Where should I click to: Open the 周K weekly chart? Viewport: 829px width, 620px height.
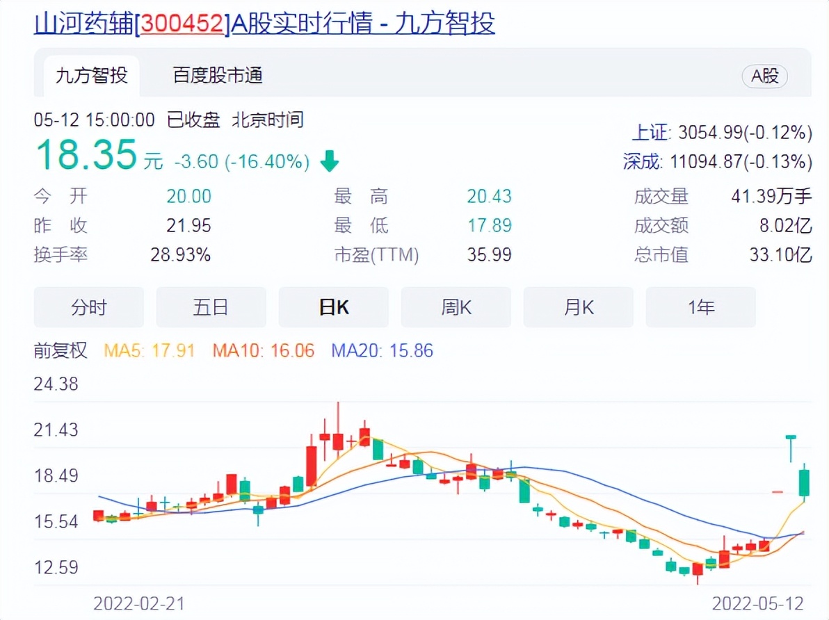pos(456,307)
